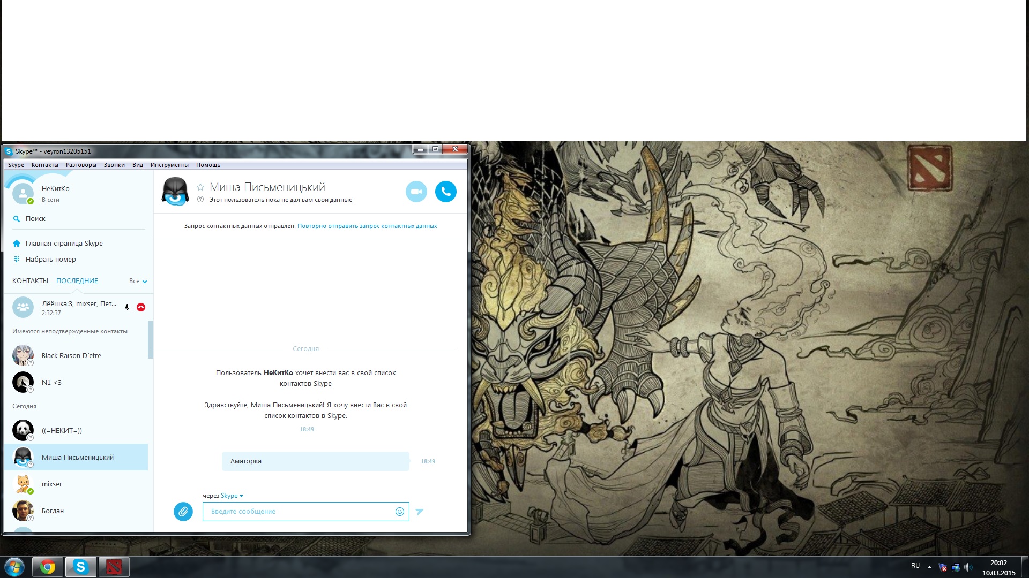Click the Аматорка message bubble
This screenshot has height=578, width=1029.
[316, 461]
